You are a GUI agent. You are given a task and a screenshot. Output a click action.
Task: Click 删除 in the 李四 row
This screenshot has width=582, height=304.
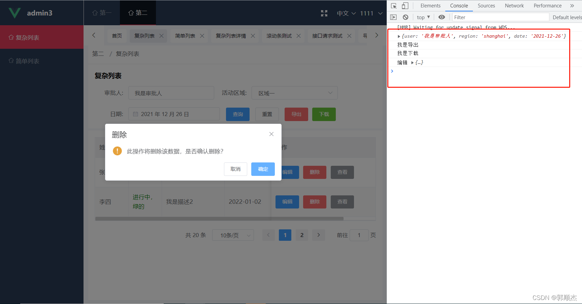point(315,202)
